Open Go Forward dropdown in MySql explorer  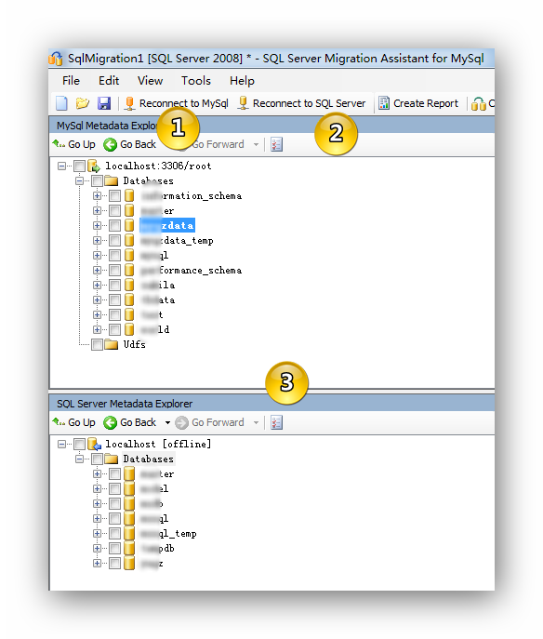click(256, 145)
